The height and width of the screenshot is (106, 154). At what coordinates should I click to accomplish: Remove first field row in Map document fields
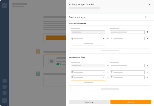click(147, 72)
